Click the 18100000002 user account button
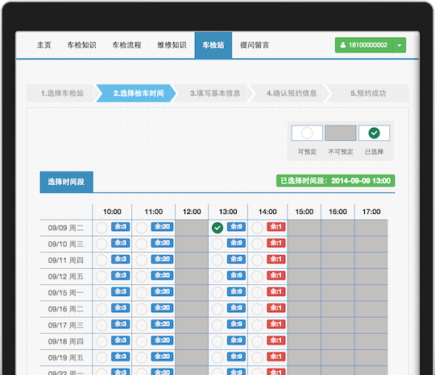 click(x=364, y=45)
